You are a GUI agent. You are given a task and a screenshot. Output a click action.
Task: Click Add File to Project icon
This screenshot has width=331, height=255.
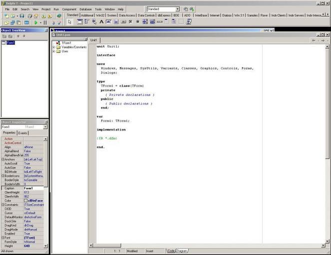pos(44,16)
